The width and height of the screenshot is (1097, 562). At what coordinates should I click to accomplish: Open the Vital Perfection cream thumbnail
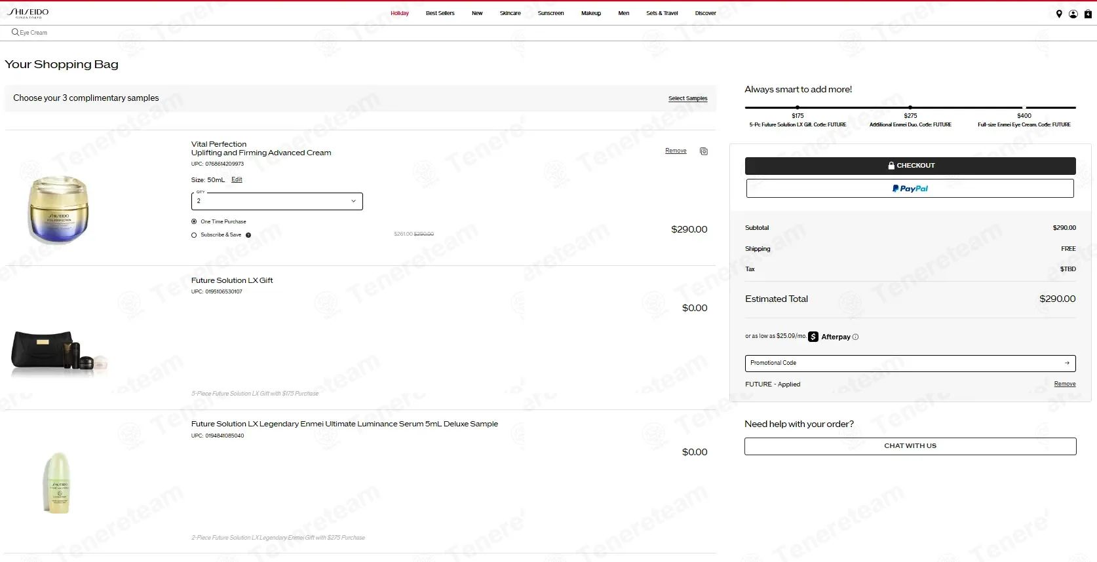[x=58, y=210]
